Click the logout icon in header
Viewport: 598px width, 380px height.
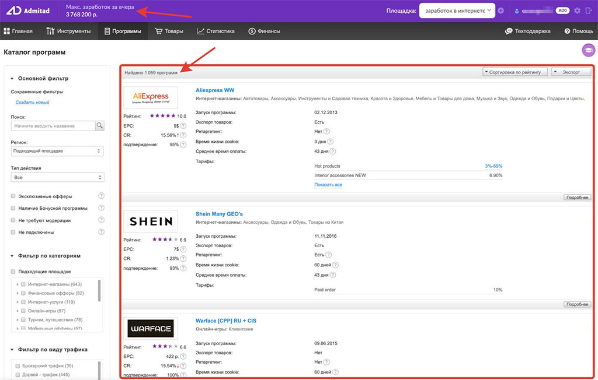click(x=587, y=10)
